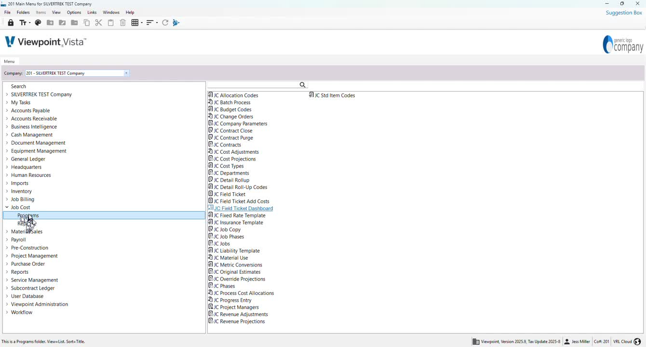646x347 pixels.
Task: Open the Options menu
Action: (74, 13)
